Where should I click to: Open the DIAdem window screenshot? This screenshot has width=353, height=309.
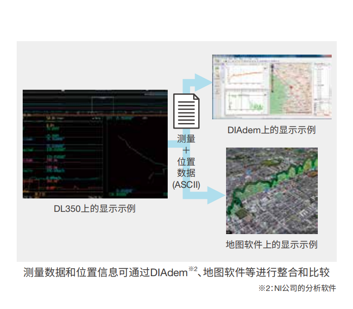(271, 88)
